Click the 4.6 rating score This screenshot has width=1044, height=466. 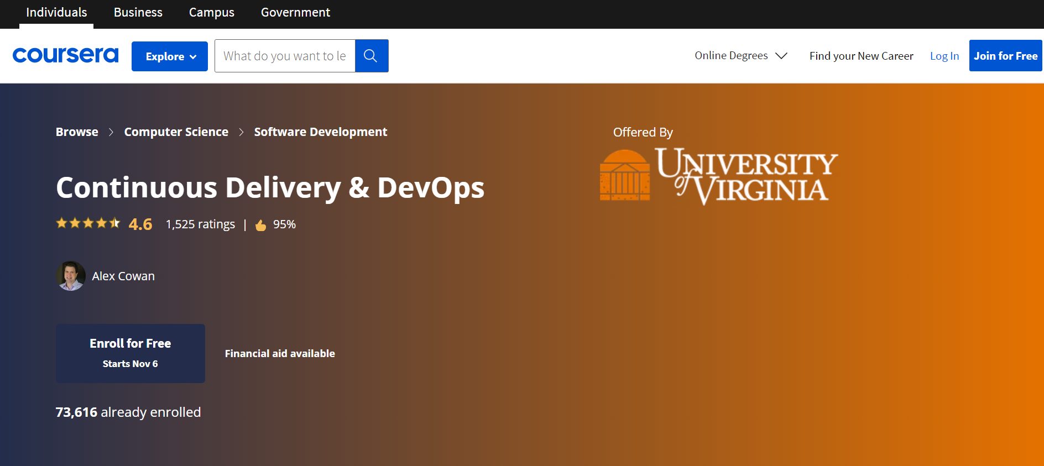(140, 224)
